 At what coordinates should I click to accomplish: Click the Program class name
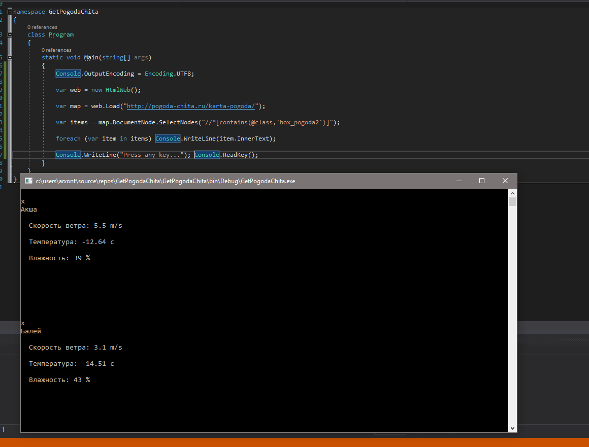click(61, 35)
